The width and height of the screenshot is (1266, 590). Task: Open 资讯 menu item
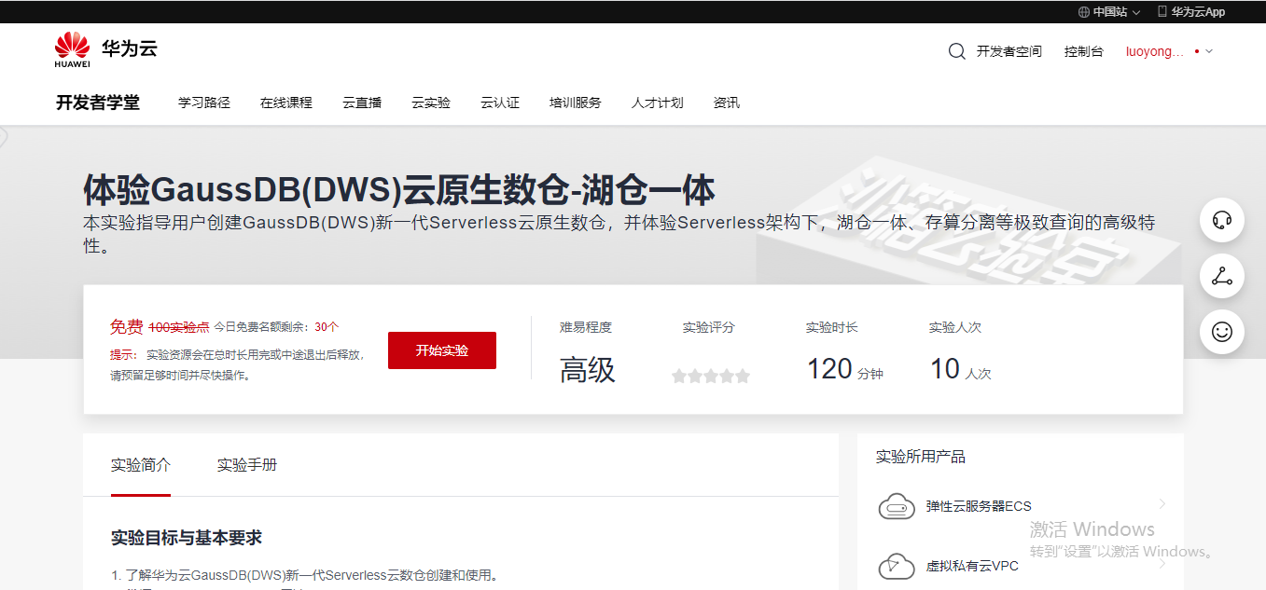point(727,103)
